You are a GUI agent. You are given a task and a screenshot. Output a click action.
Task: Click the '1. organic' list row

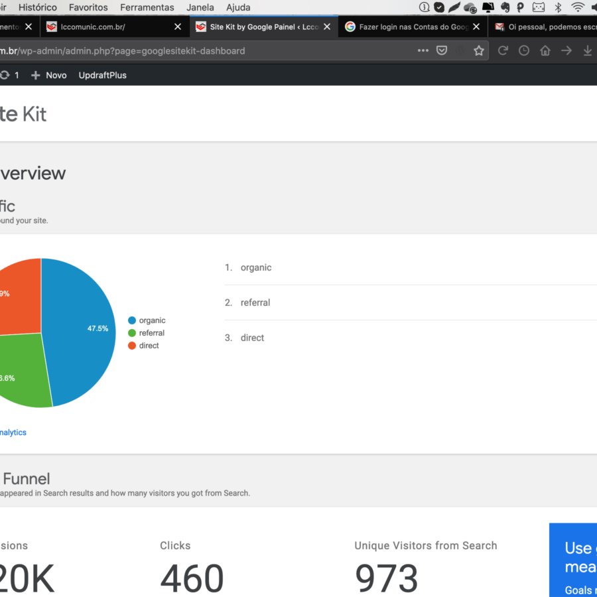(411, 267)
